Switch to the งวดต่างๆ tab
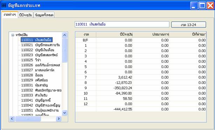This screenshot has width=215, height=130. point(10,15)
